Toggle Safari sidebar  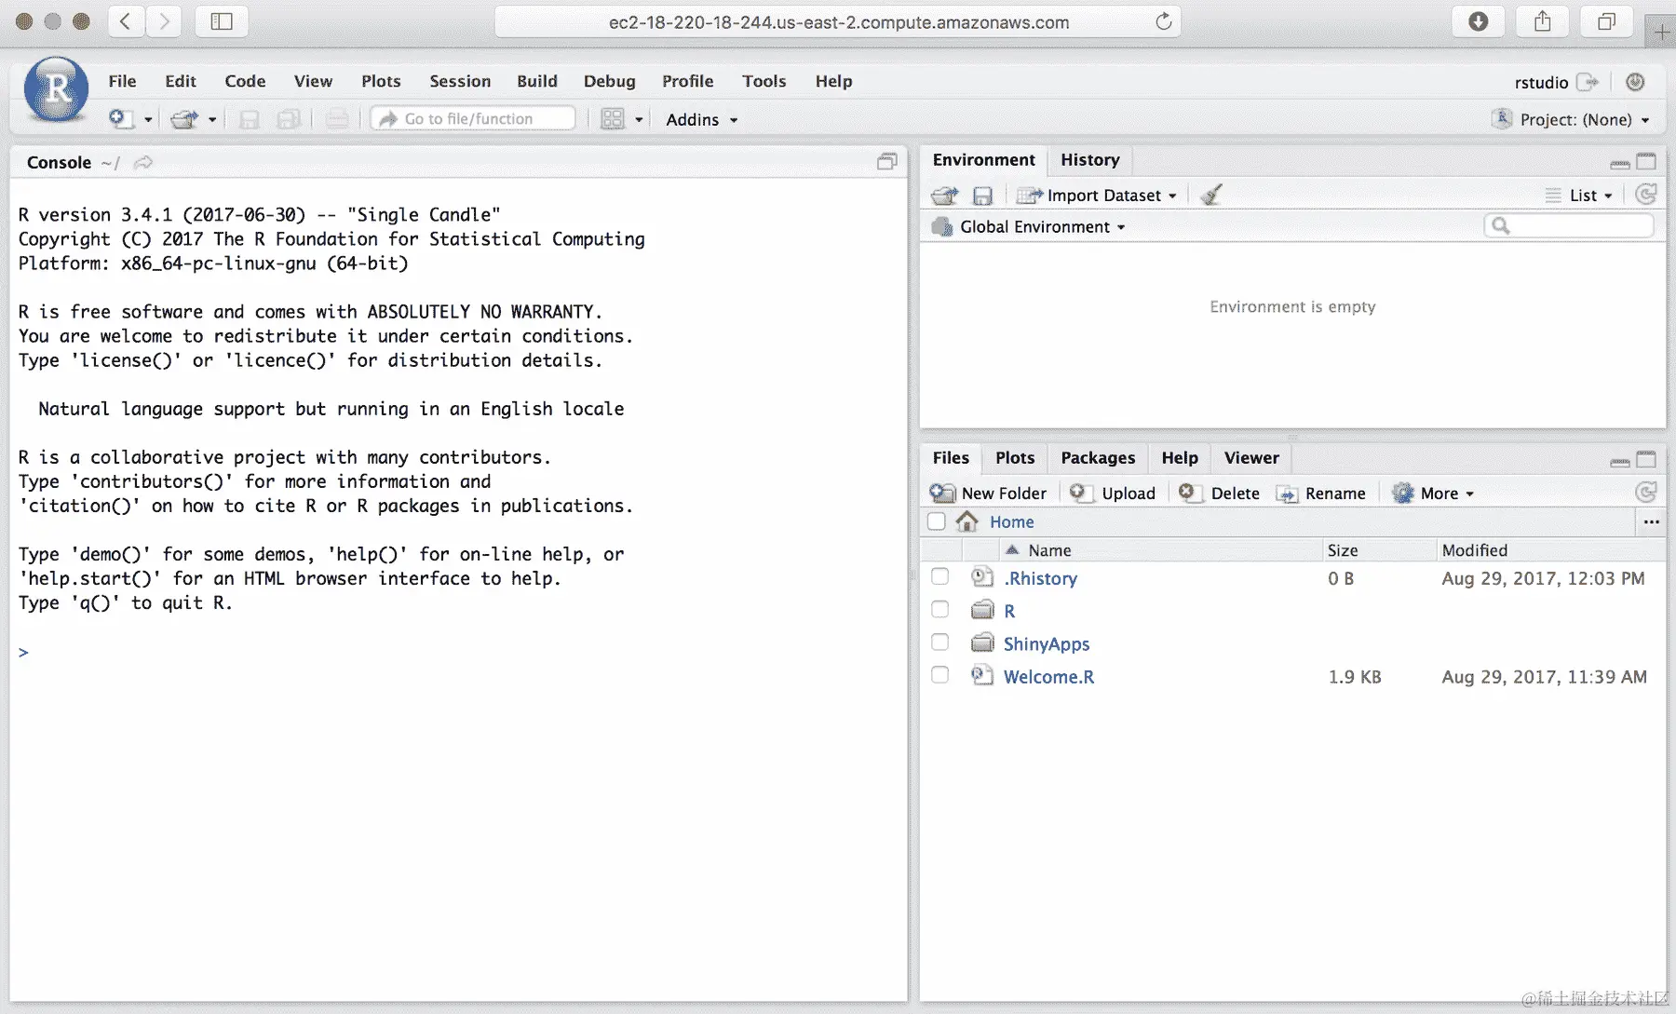(x=222, y=21)
